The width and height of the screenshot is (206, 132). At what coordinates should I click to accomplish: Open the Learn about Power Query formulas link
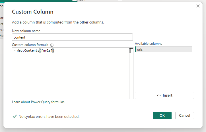pyautogui.click(x=38, y=102)
